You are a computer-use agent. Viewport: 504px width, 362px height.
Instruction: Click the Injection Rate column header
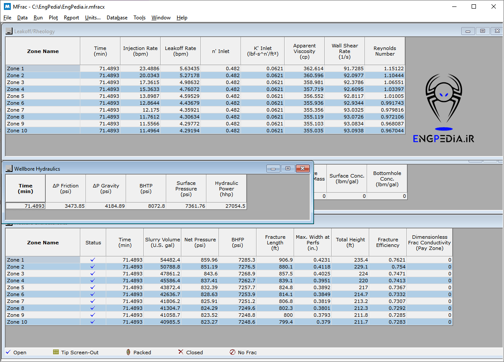tap(140, 51)
